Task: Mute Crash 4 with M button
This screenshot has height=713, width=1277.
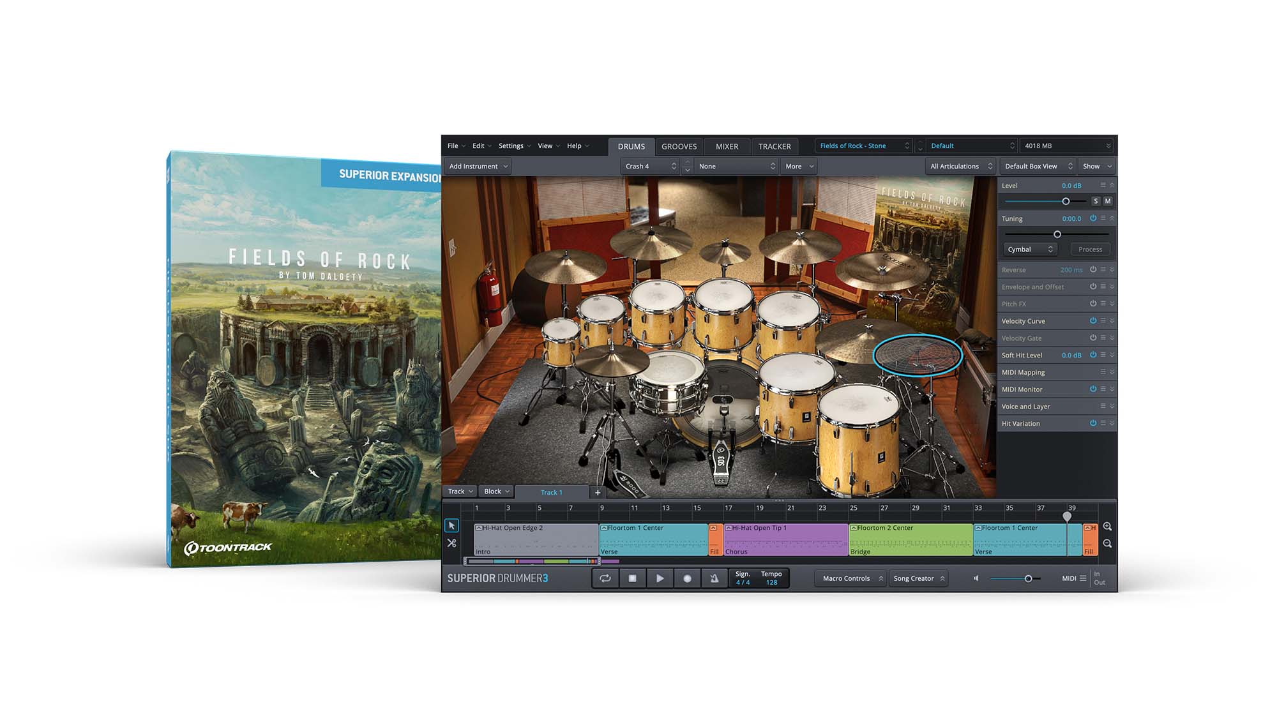Action: [1108, 201]
